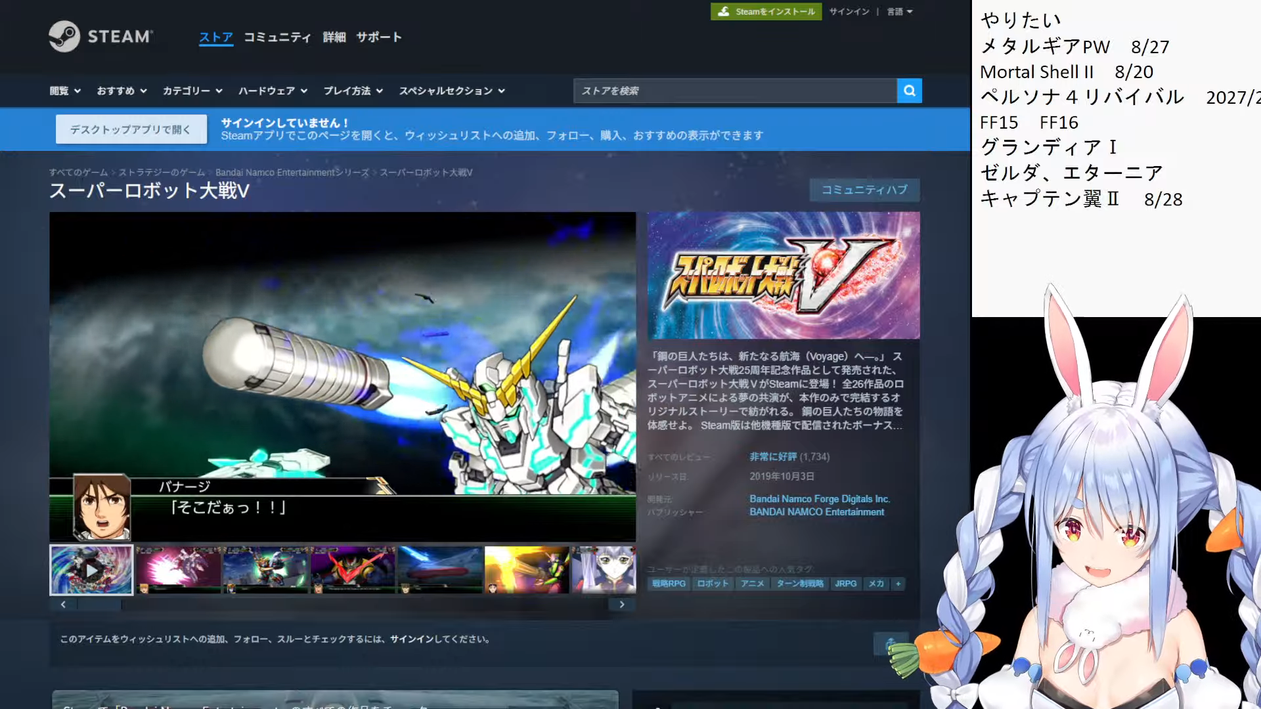
Task: Play the trailer video thumbnail
Action: [x=91, y=570]
